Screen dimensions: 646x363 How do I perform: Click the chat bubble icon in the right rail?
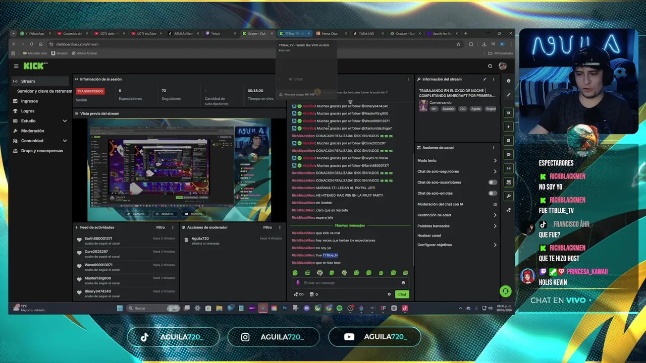(x=508, y=154)
